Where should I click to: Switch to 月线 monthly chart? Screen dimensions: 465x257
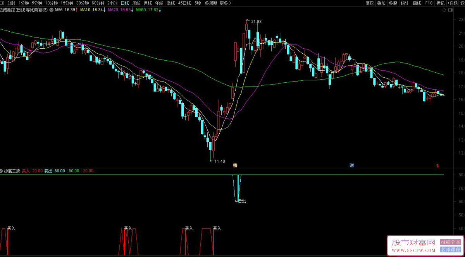[148, 3]
